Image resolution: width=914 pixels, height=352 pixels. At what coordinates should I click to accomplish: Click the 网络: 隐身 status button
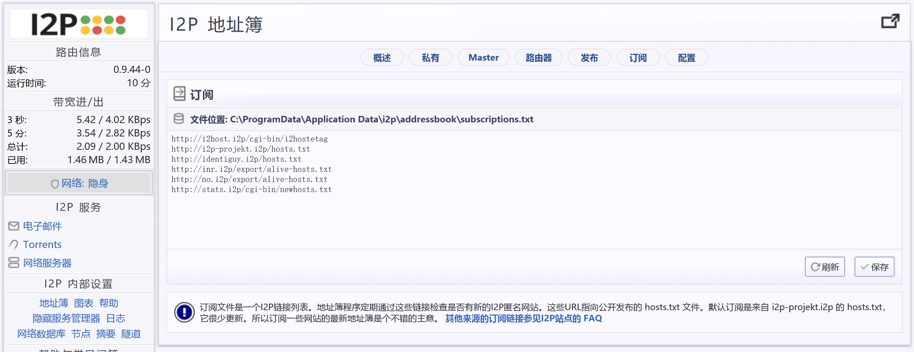[79, 183]
